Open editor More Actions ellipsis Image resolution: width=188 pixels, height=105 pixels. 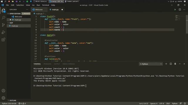click(184, 10)
